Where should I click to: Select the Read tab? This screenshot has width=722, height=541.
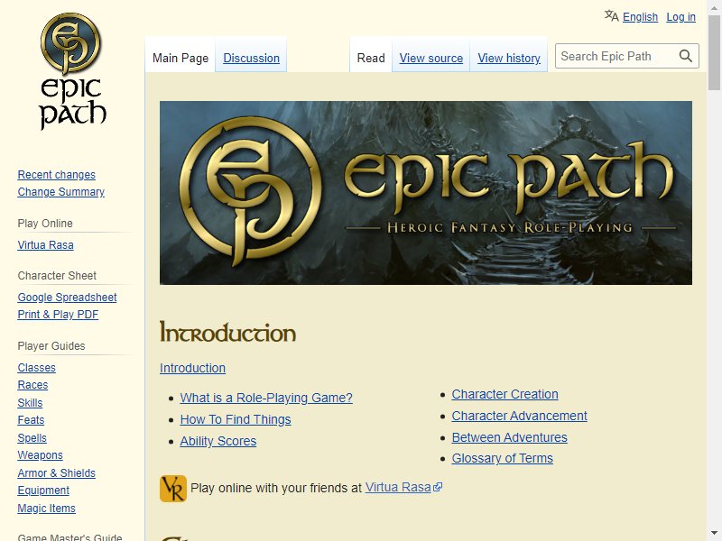(371, 59)
